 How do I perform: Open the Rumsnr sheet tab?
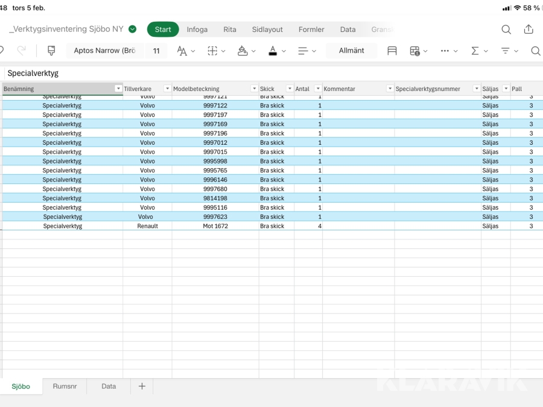pyautogui.click(x=65, y=386)
